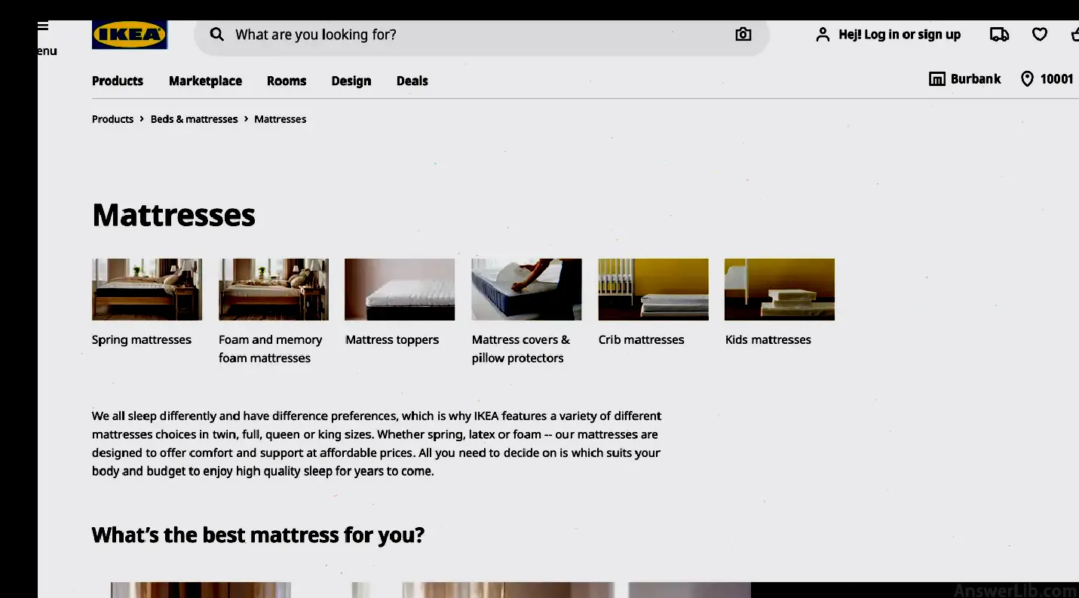Open the Crib mattresses thumbnail

point(653,290)
